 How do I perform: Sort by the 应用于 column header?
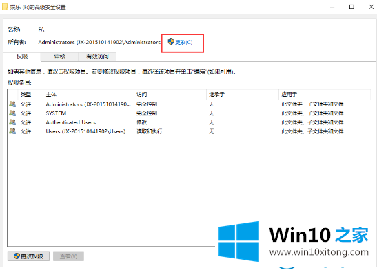[x=289, y=95]
